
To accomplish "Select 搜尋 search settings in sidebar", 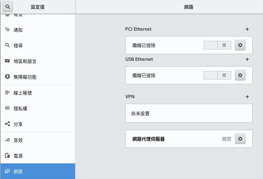I will [x=38, y=45].
